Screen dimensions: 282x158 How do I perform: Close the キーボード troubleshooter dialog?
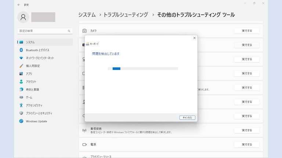[x=194, y=38]
